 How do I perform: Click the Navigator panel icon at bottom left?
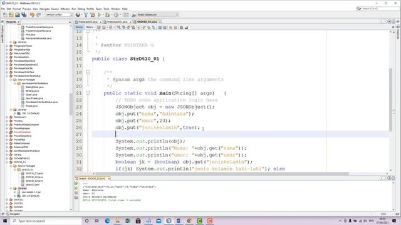(8, 214)
